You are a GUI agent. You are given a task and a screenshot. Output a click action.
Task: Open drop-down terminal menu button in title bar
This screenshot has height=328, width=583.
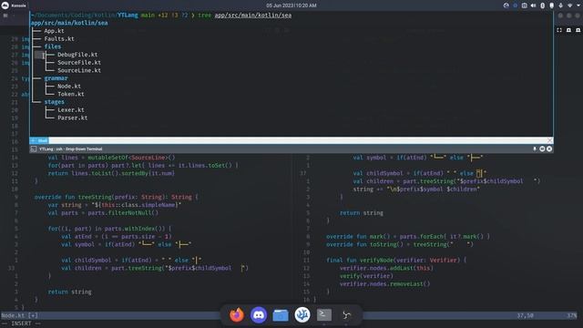(542, 149)
